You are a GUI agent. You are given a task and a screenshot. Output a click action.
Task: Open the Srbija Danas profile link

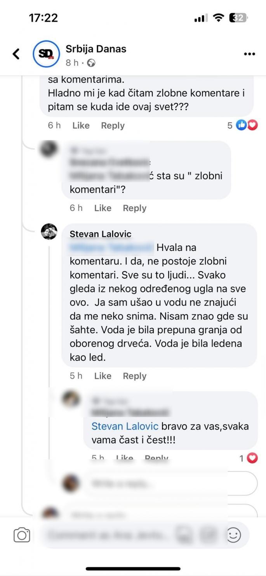point(96,49)
